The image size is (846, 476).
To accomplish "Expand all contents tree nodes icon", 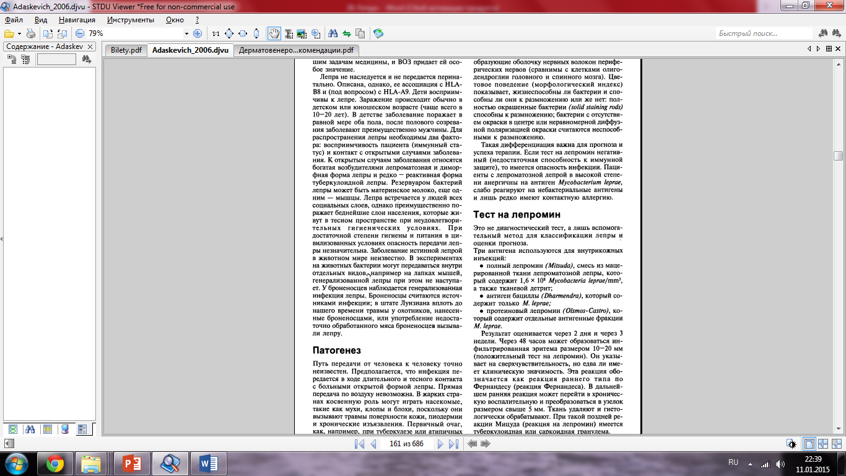I will pos(12,59).
